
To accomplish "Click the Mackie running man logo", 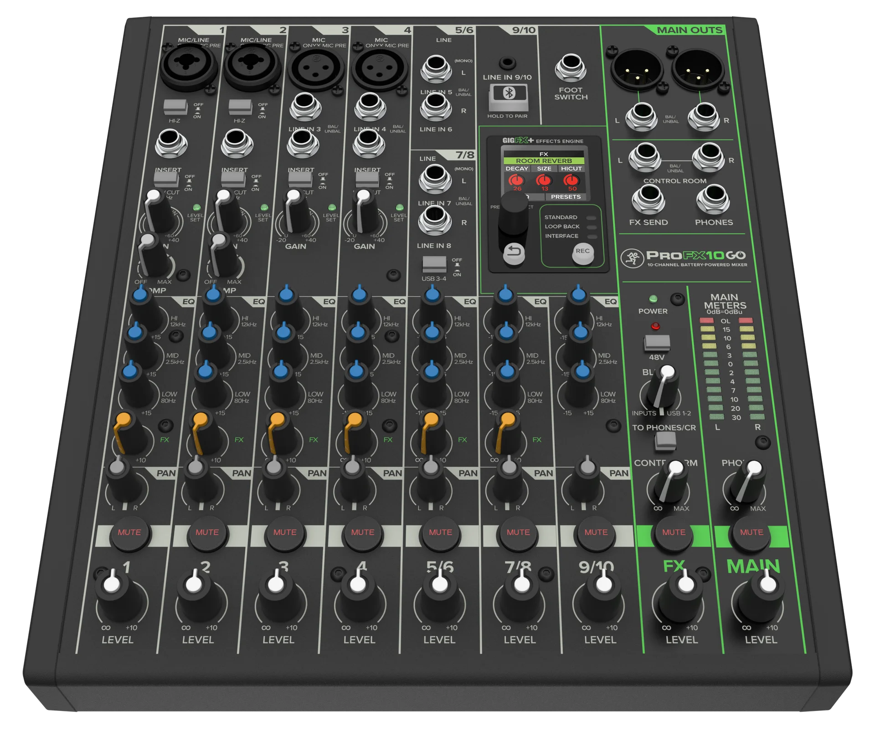I will pos(632,258).
